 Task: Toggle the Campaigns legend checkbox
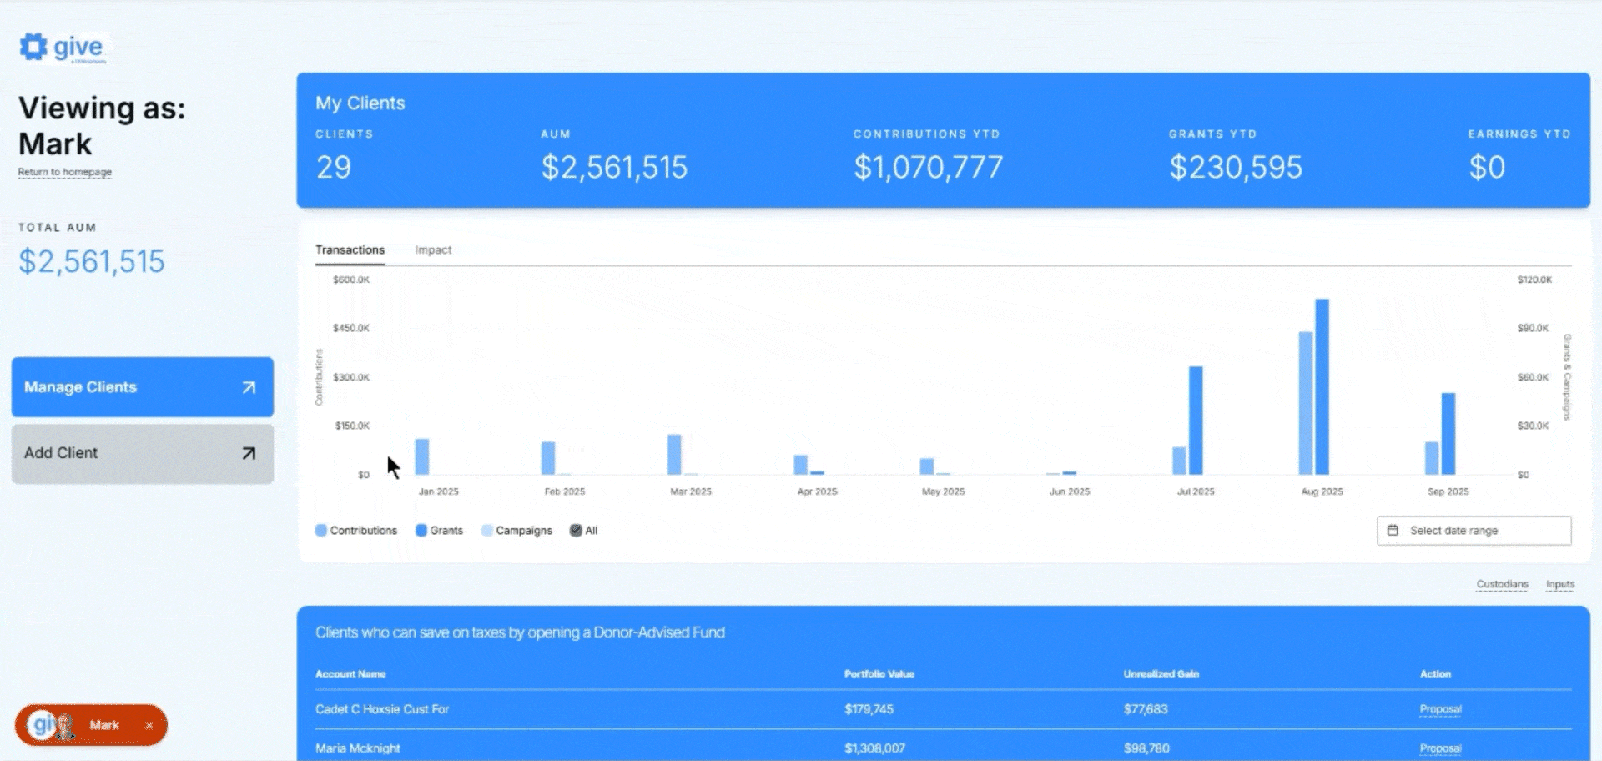[x=487, y=531]
